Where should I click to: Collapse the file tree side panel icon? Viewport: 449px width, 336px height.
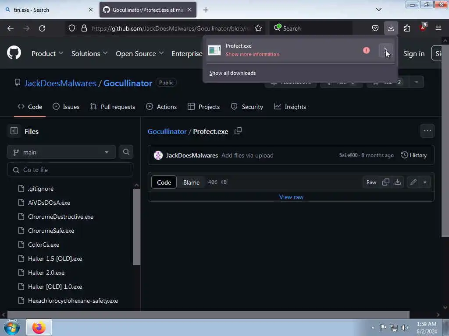coord(14,131)
